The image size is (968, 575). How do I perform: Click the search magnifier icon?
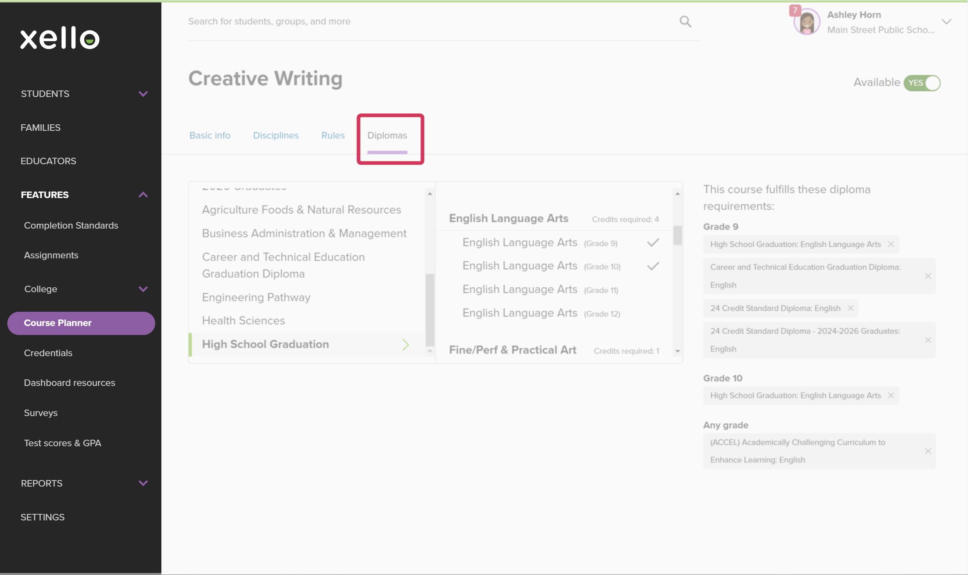686,22
